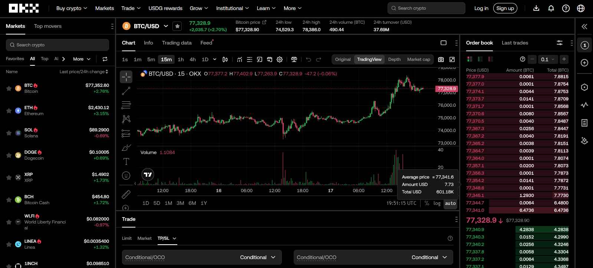
Task: Open Feed tab
Action: coord(206,43)
